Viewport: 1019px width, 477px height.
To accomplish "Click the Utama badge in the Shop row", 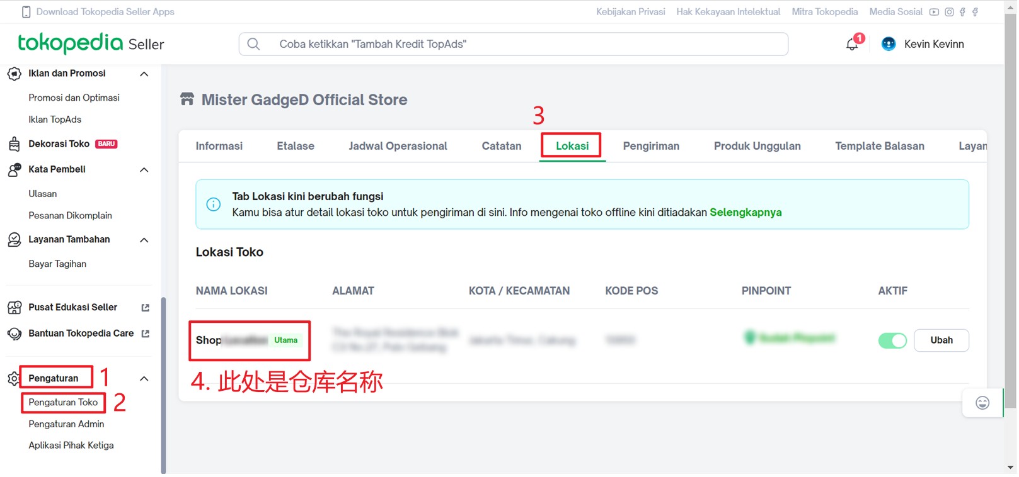I will click(x=285, y=340).
